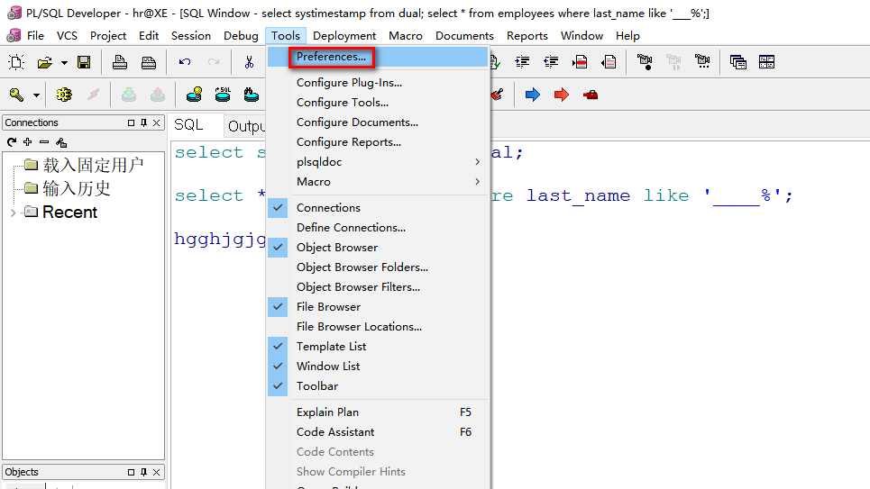Click the Rollback red arrow icon
This screenshot has height=489, width=870.
click(x=158, y=95)
